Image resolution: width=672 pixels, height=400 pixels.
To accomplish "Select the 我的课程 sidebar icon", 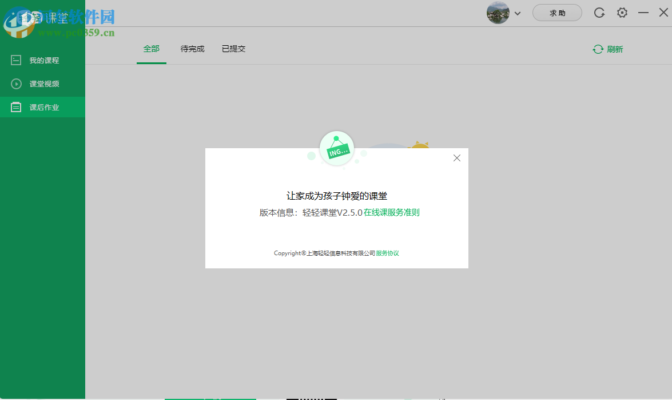I will tap(16, 60).
